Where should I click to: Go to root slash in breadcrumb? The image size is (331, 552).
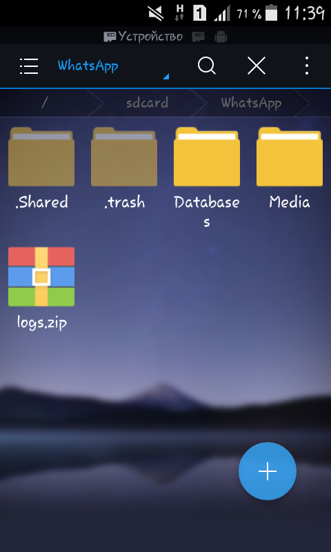pyautogui.click(x=44, y=103)
